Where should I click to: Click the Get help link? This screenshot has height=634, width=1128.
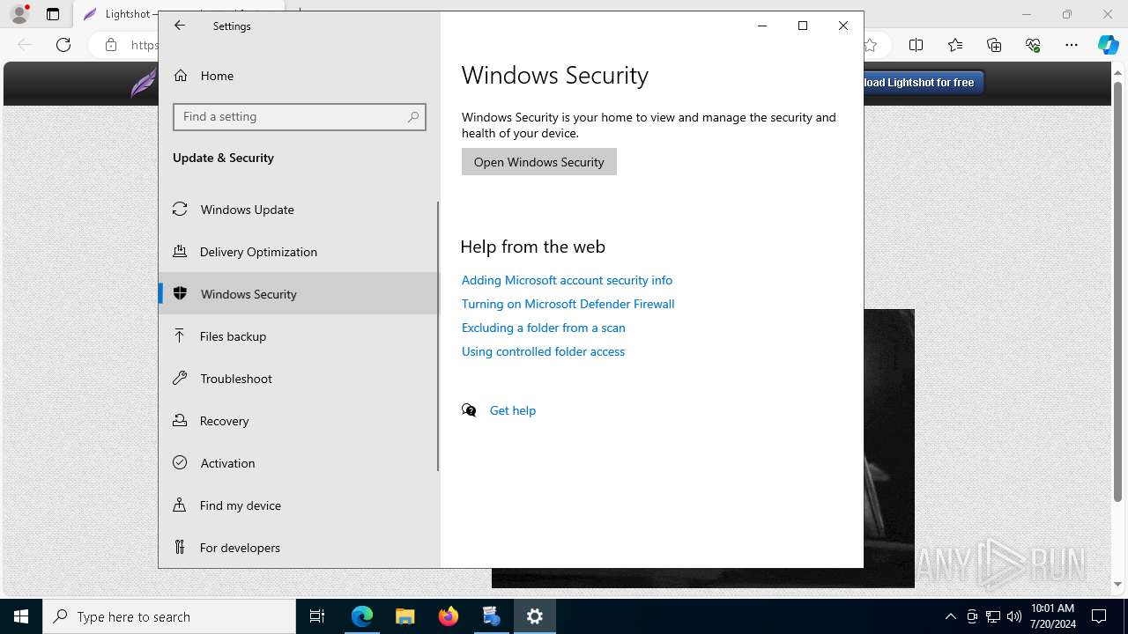coord(512,410)
